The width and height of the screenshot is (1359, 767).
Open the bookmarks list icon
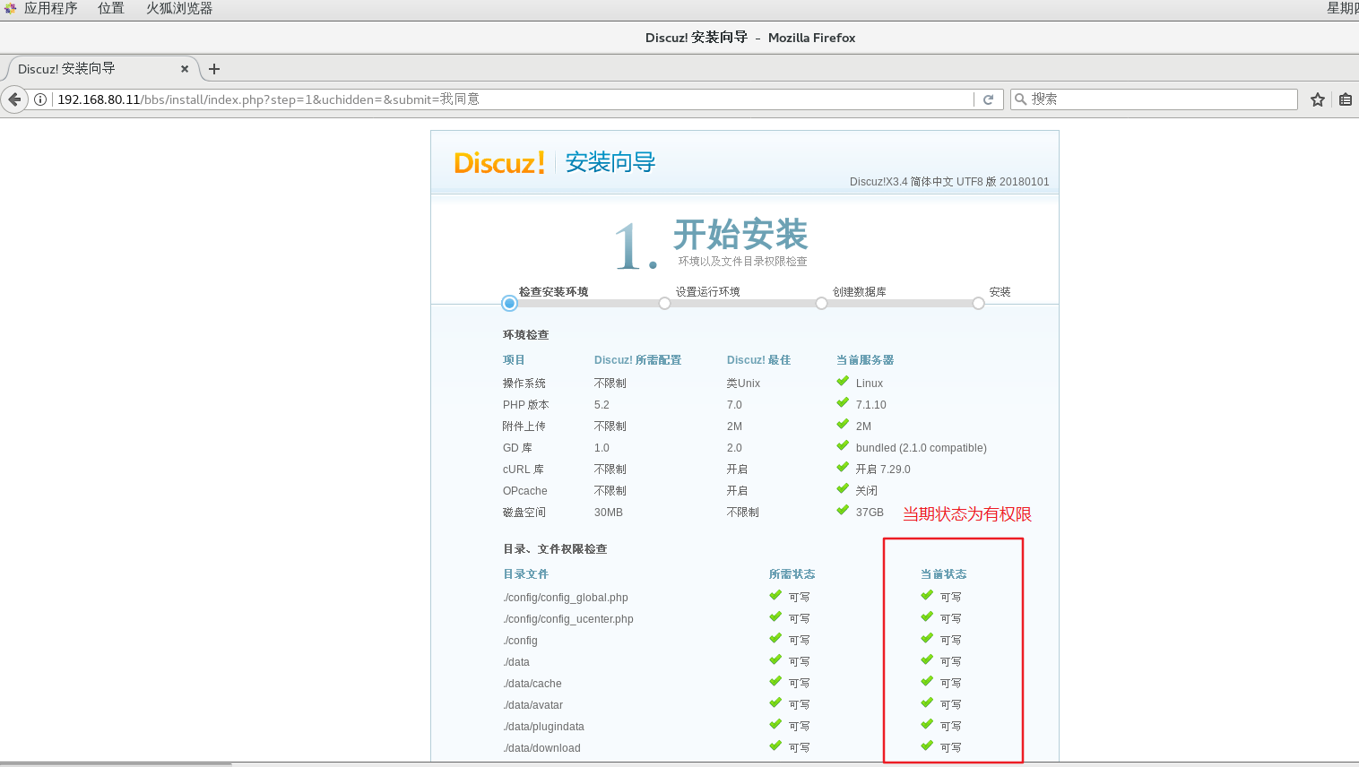(1346, 99)
